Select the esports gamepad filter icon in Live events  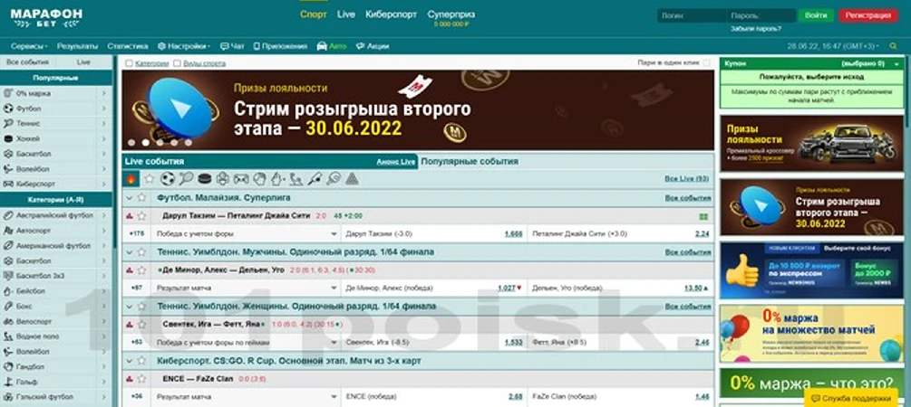241,179
